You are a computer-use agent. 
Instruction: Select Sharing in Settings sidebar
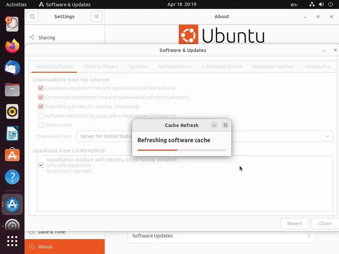pos(65,38)
